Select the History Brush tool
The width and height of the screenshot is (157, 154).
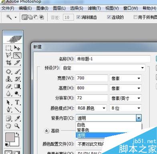17,79
